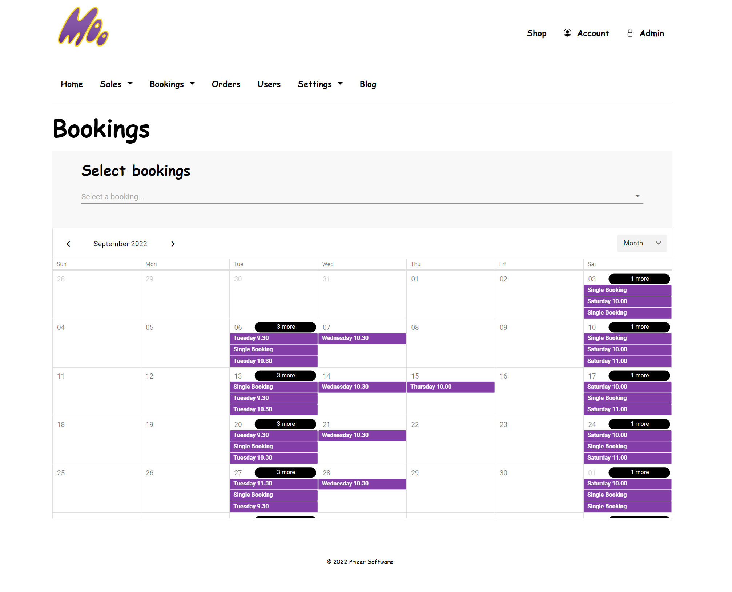Screen dimensions: 732x592
Task: Expand the Bookings menu
Action: (x=172, y=84)
